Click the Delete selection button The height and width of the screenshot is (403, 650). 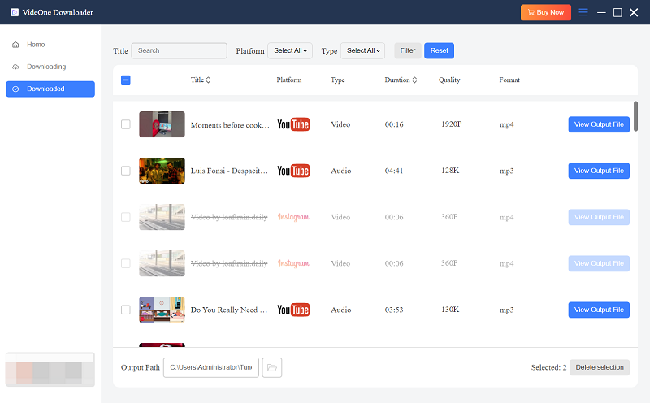(600, 367)
